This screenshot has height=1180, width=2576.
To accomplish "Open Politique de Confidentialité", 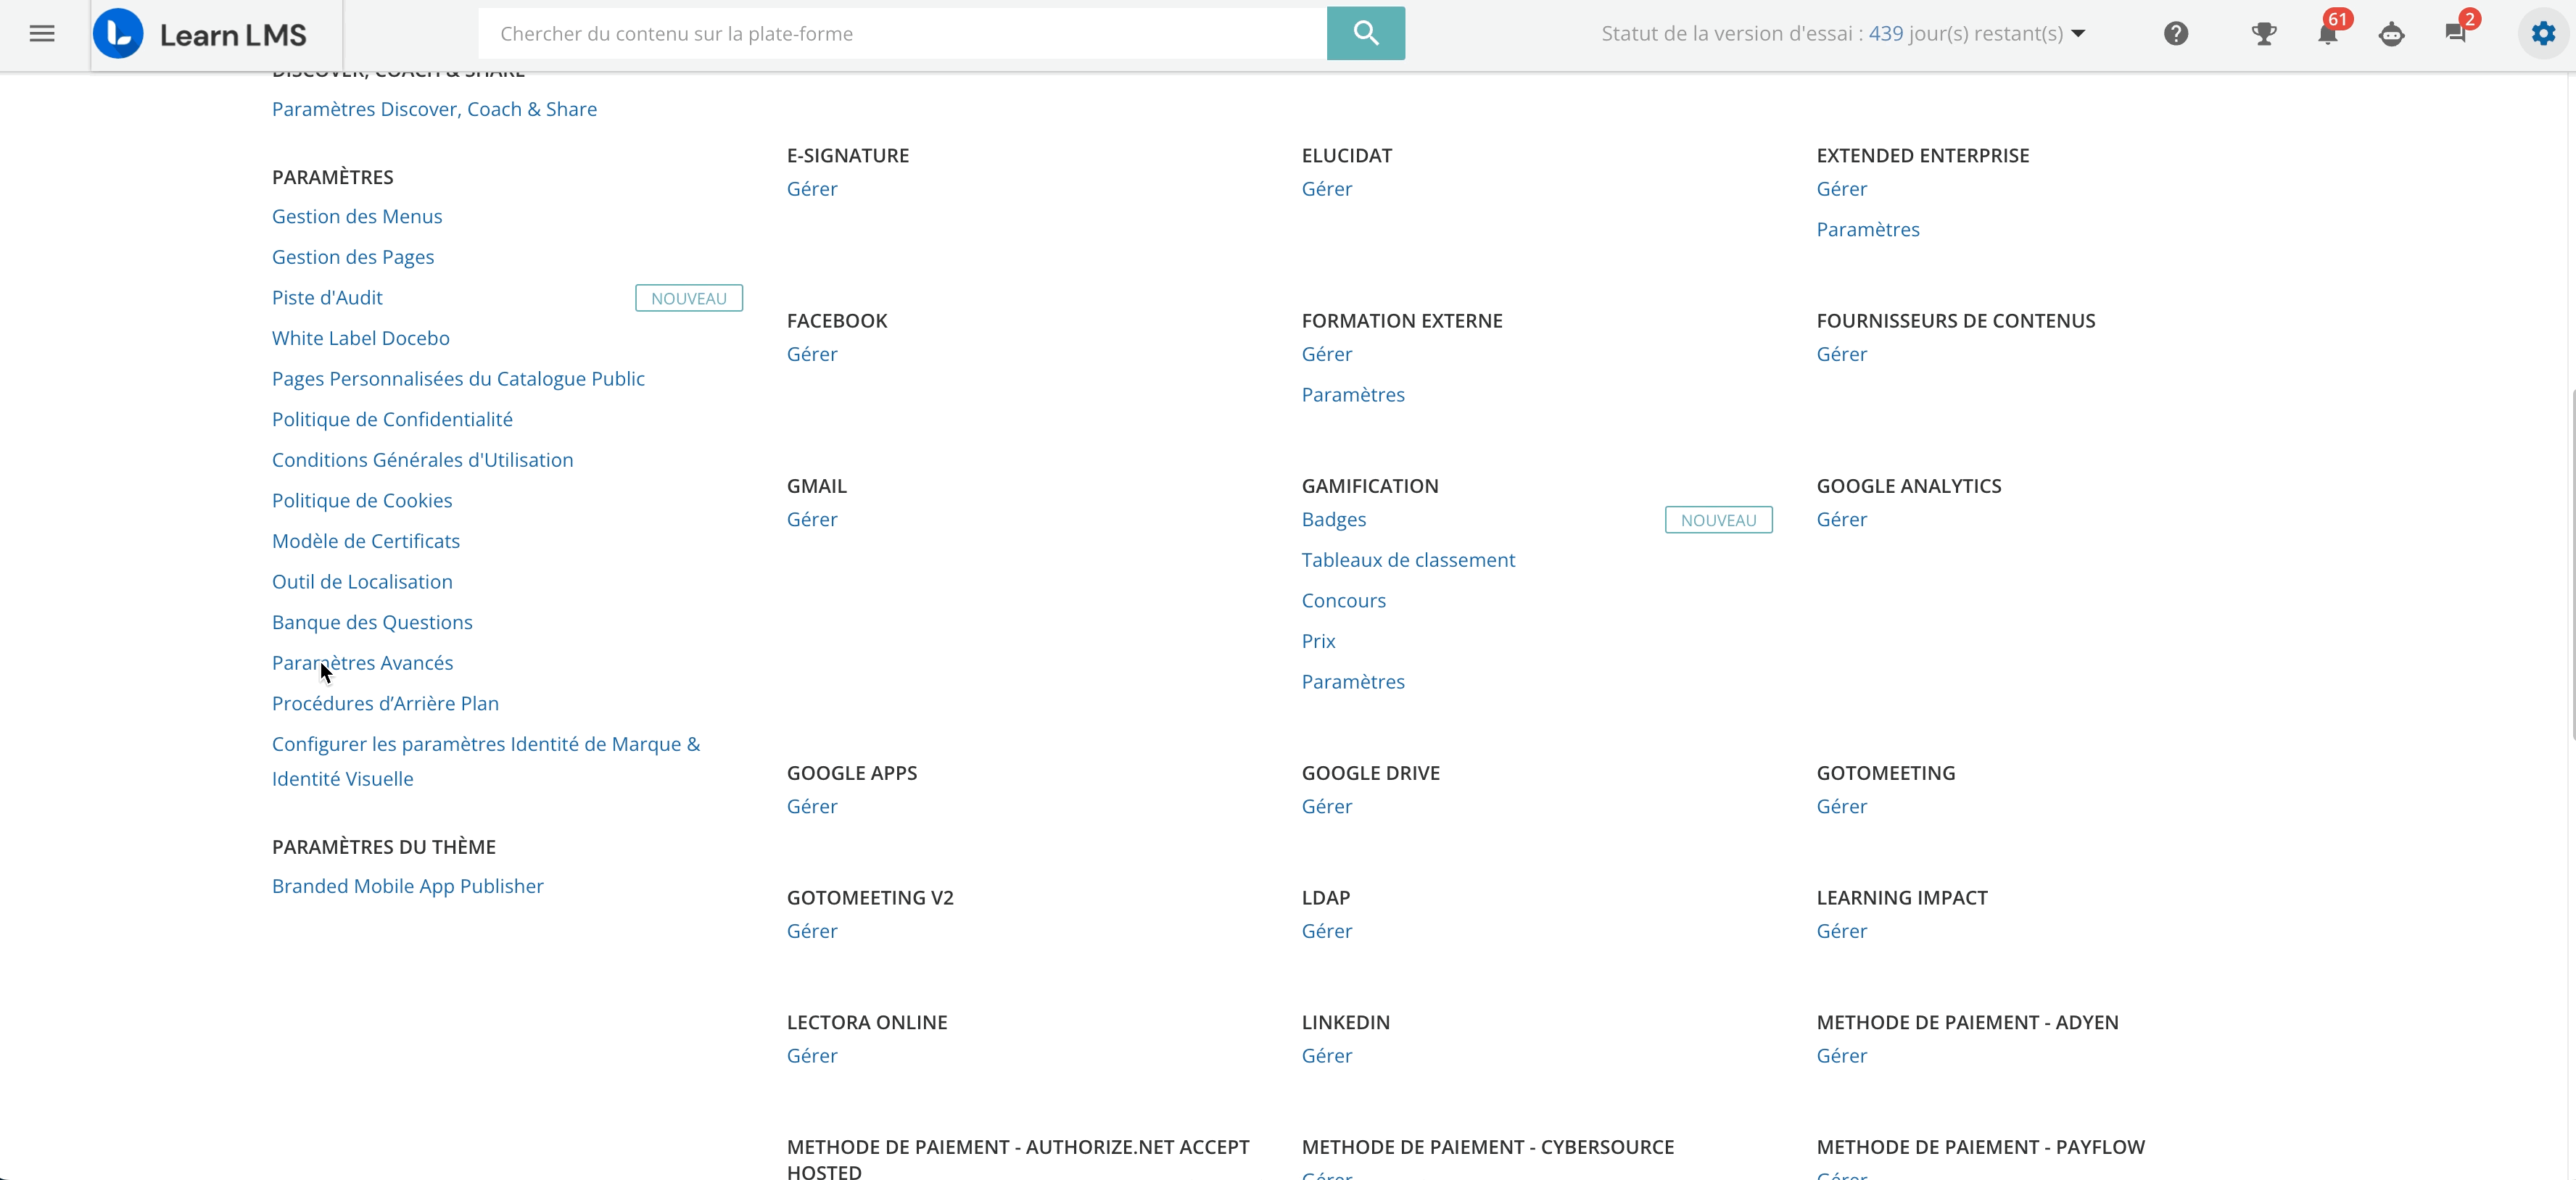I will point(392,420).
